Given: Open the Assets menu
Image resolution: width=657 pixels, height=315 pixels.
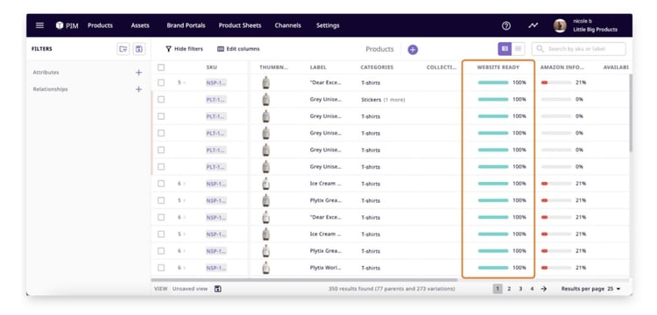Looking at the screenshot, I should (x=140, y=25).
